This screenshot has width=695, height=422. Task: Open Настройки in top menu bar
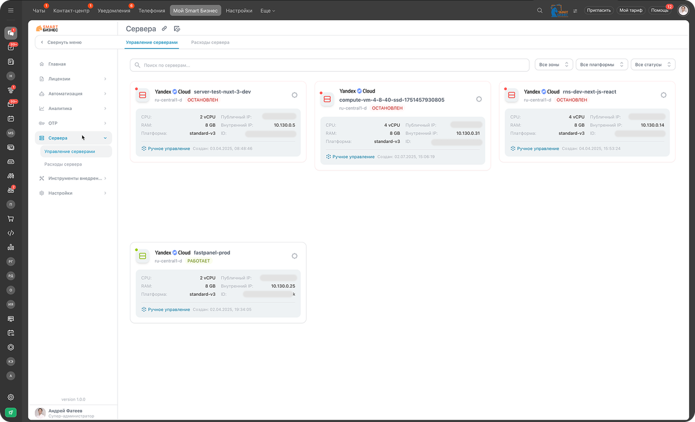[239, 10]
